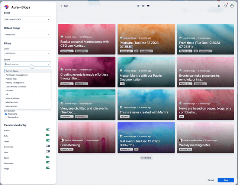Toggle the Space element switch
Screen dimensions: 238x185
[48, 157]
